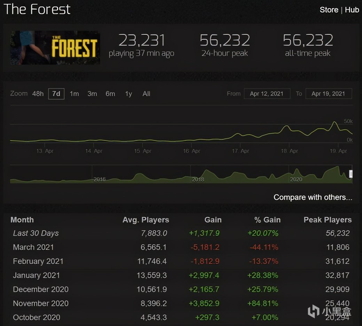362x326 pixels.
Task: Click the all-time peak label
Action: click(308, 53)
